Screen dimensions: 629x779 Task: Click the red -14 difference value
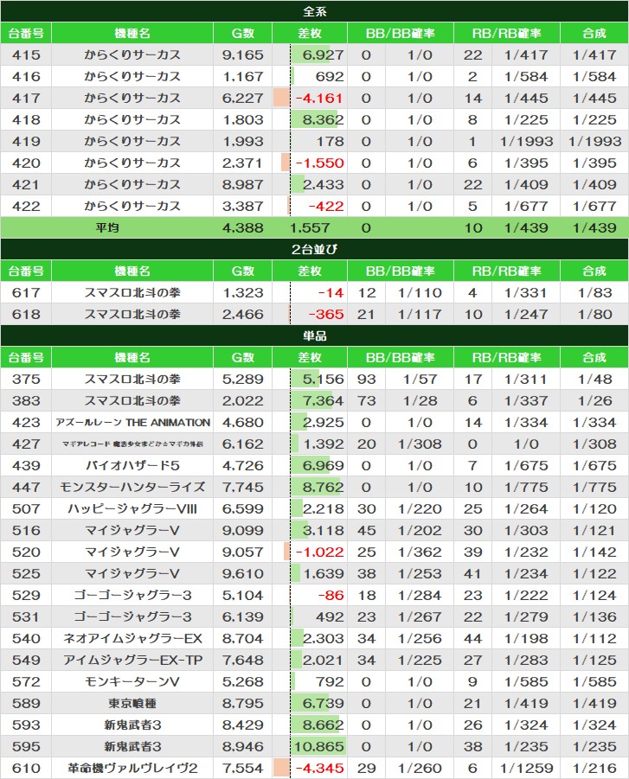[x=331, y=292]
